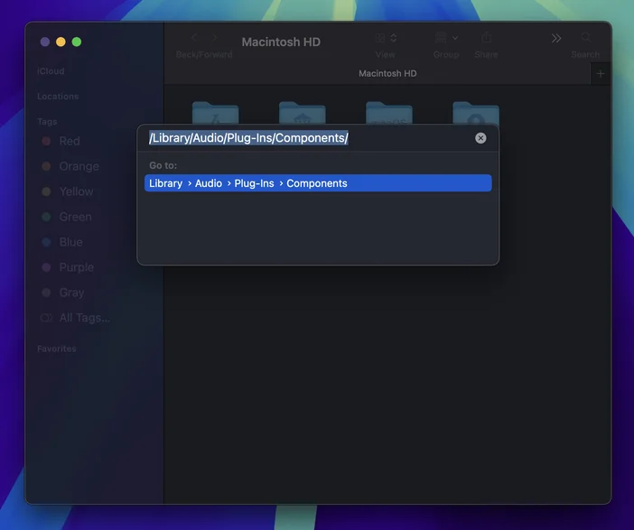The height and width of the screenshot is (530, 634).
Task: Show more toolbar items via double chevron
Action: click(556, 39)
